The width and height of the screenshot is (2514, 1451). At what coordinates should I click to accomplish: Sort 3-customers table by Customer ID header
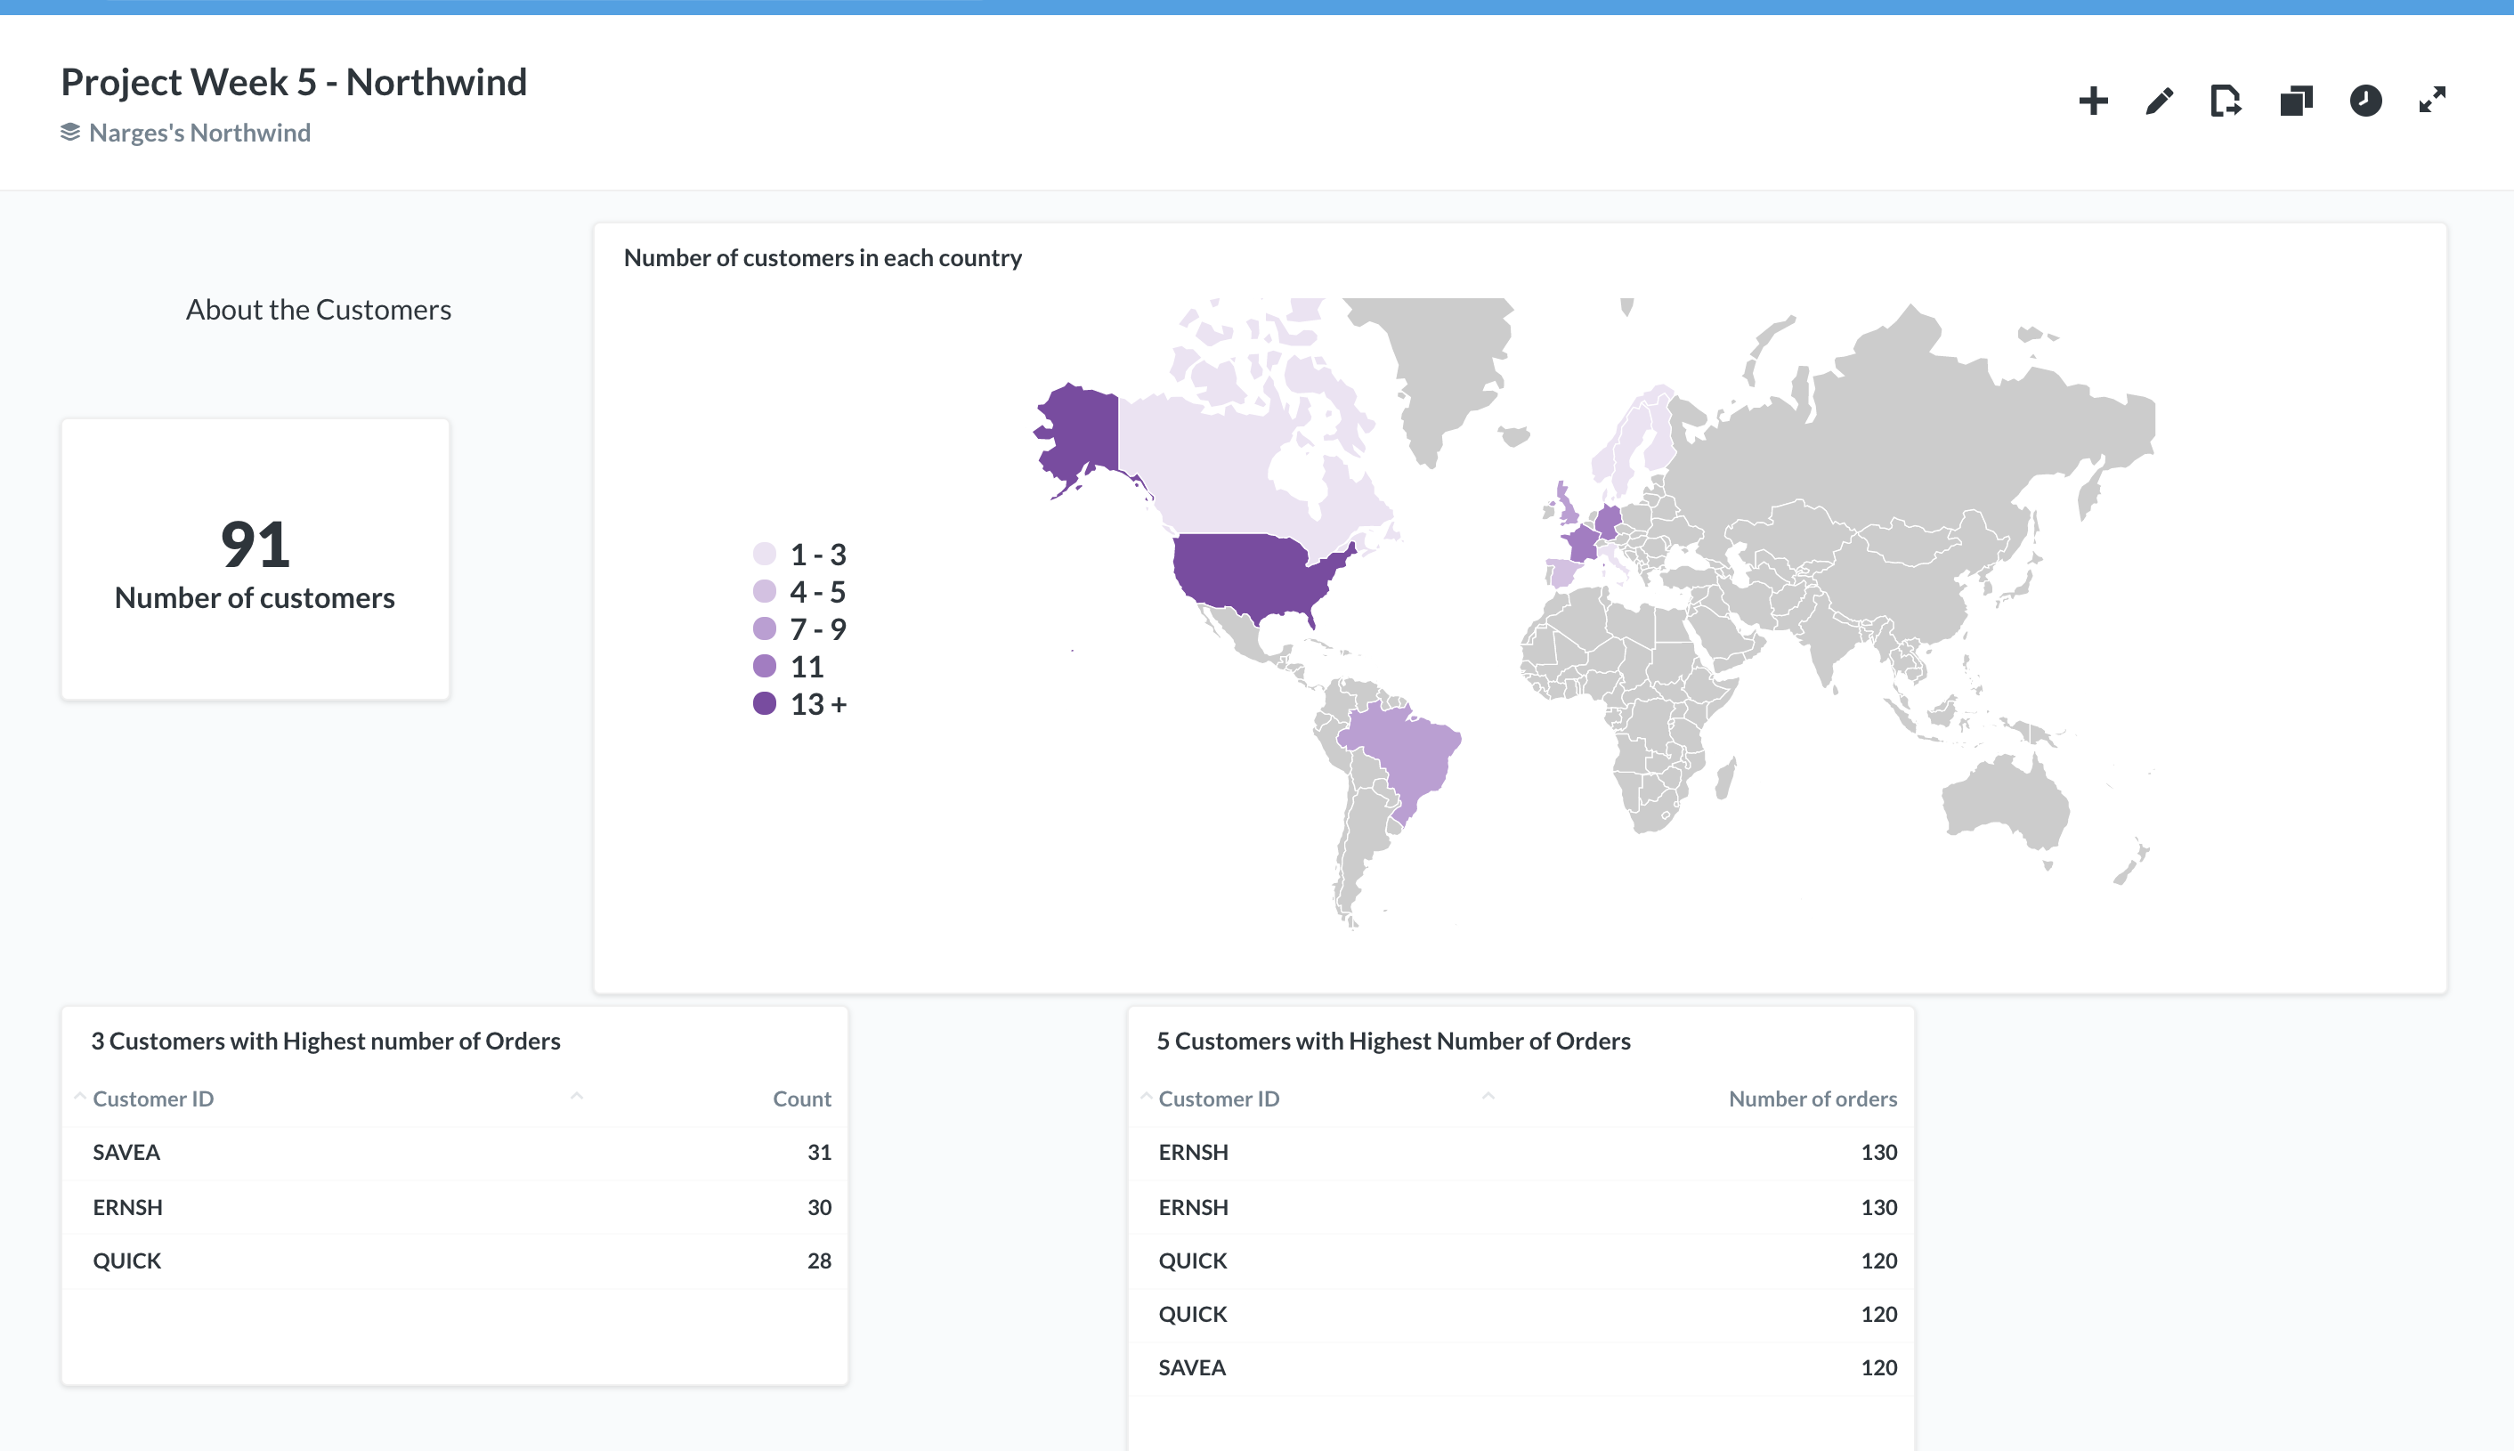click(152, 1098)
